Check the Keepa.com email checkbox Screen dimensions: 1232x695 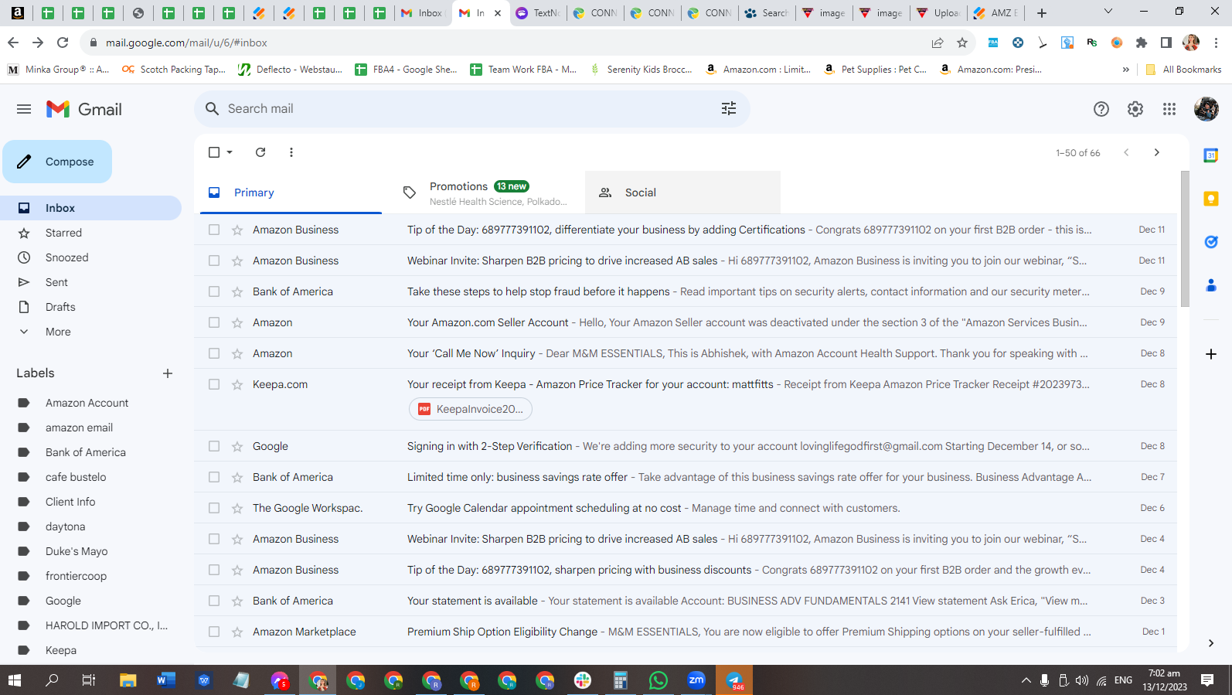pos(214,384)
